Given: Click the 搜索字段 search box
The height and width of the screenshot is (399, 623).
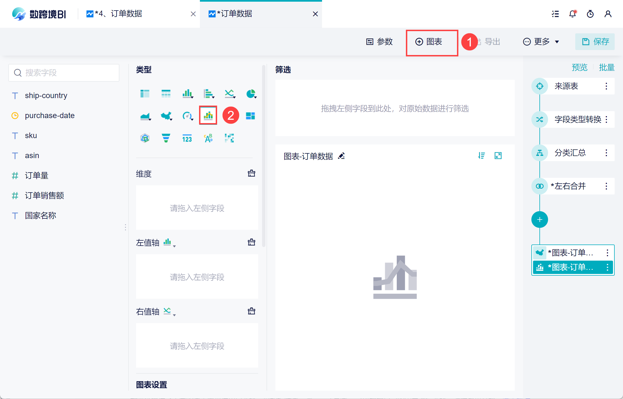Looking at the screenshot, I should pyautogui.click(x=64, y=73).
